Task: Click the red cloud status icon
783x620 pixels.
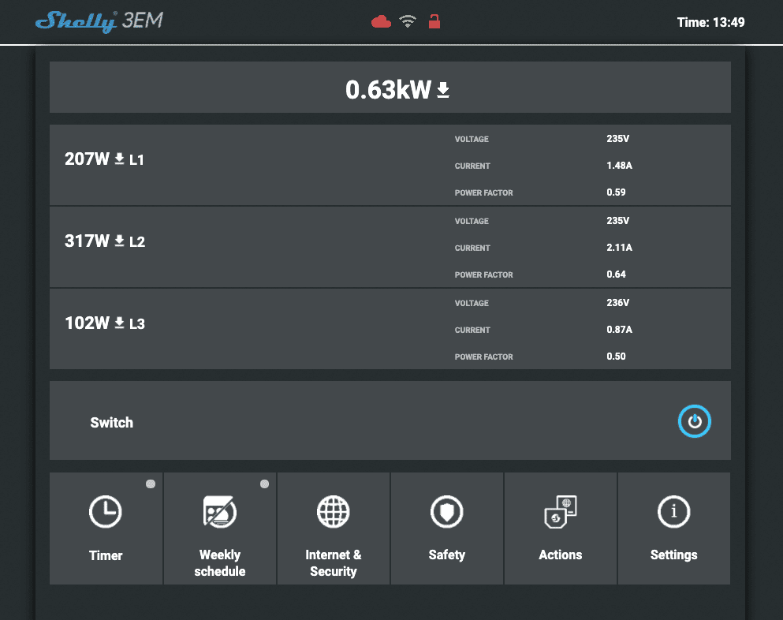Action: point(381,22)
